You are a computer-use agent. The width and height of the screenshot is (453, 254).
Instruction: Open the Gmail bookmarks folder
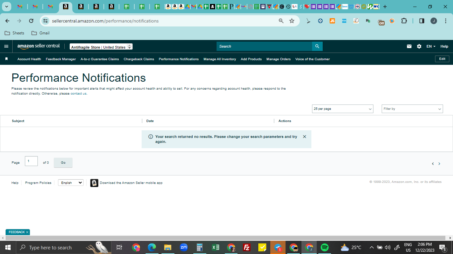tap(40, 33)
